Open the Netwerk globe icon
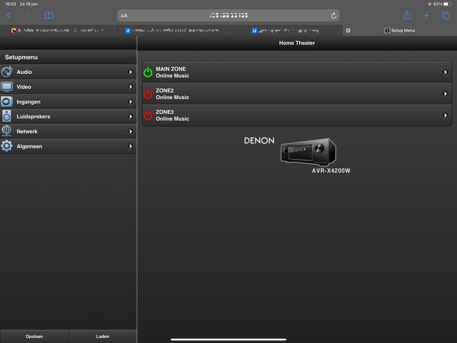Viewport: 457px width, 343px height. tap(6, 131)
